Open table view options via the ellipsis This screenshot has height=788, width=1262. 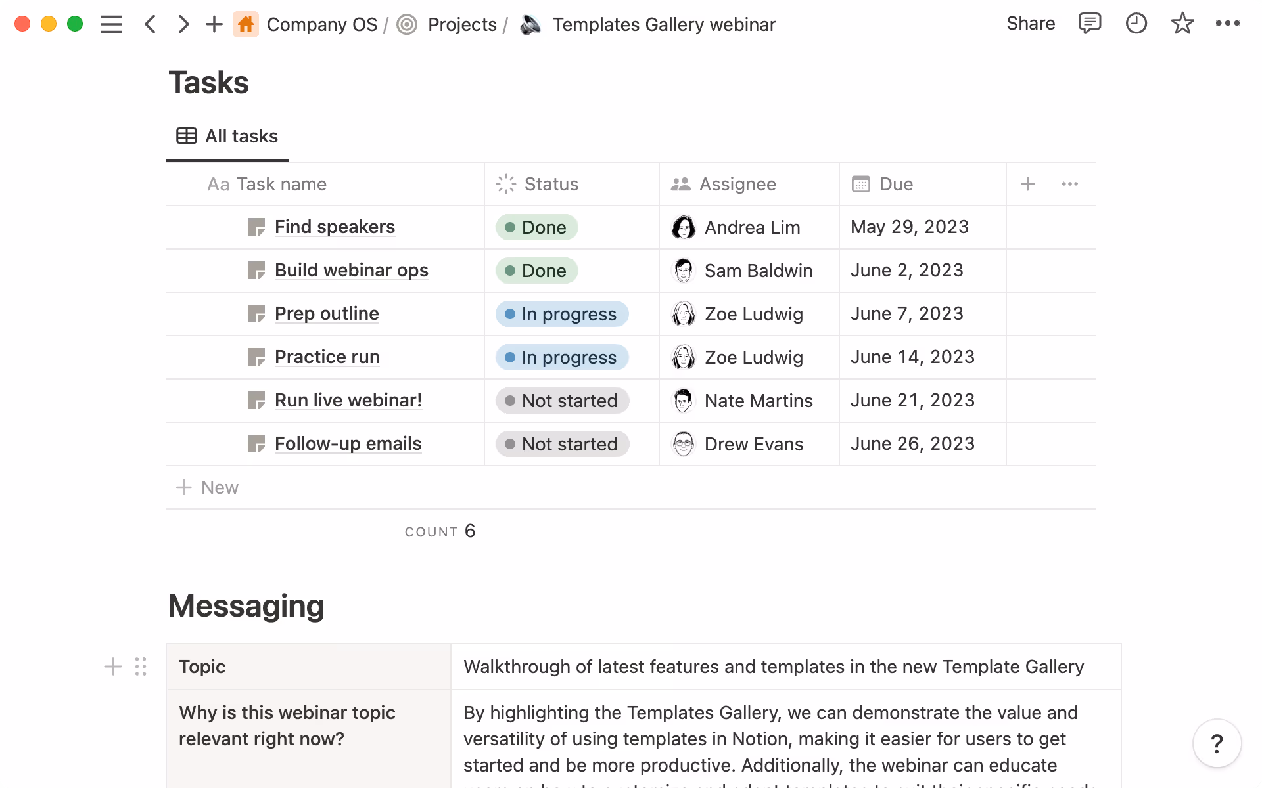pos(1070,184)
